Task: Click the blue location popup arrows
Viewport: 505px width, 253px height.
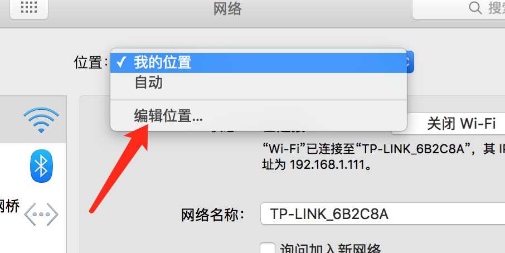Action: [410, 62]
